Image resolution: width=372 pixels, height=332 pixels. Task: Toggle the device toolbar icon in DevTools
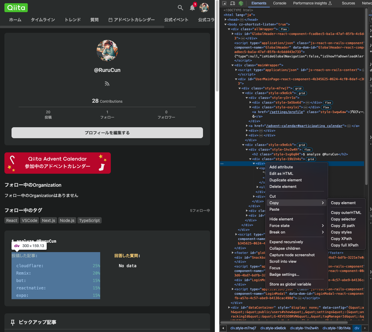233,3
